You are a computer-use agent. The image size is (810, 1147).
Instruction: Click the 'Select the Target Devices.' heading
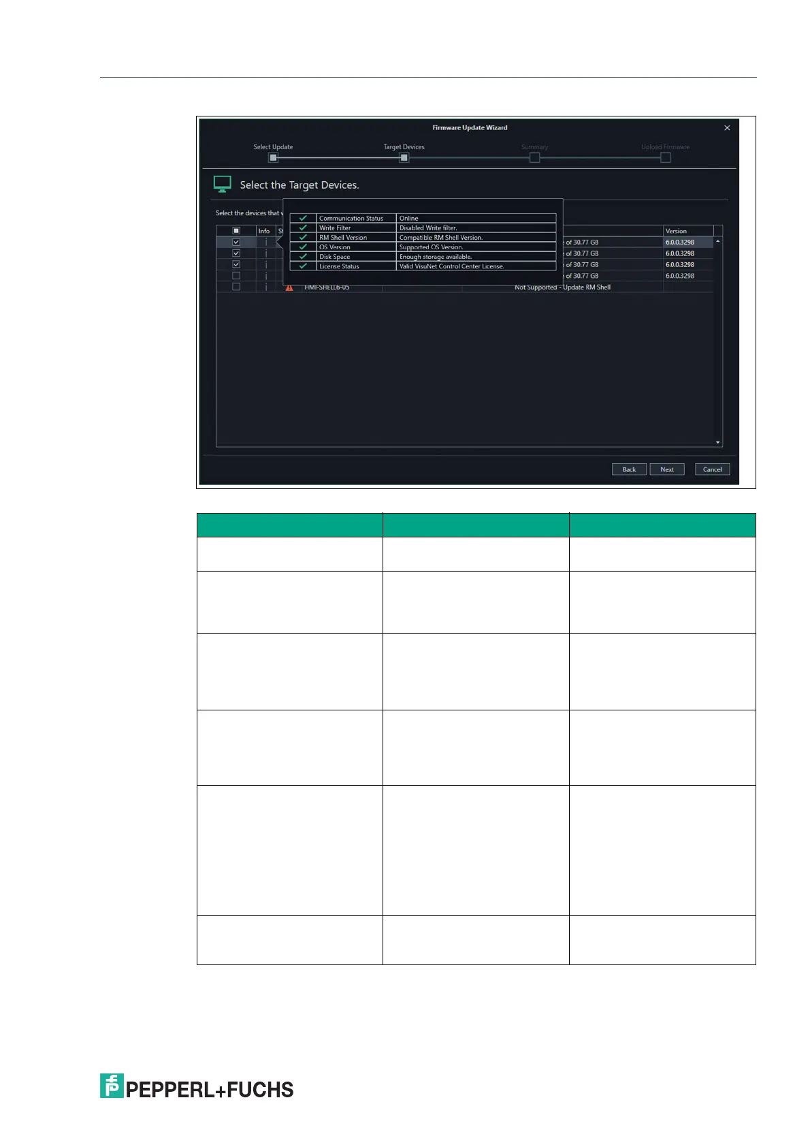299,185
